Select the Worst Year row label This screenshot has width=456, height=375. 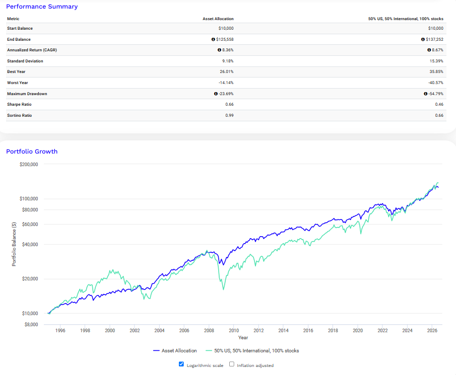[18, 83]
